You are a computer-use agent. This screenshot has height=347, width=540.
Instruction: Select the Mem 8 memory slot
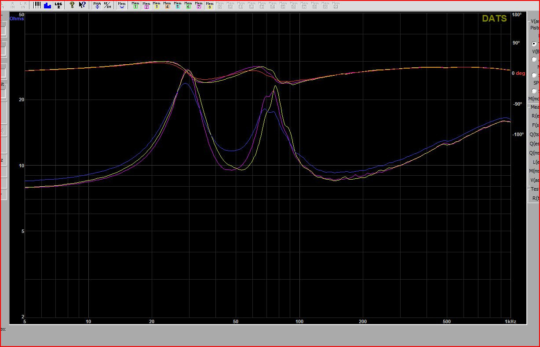coord(209,5)
